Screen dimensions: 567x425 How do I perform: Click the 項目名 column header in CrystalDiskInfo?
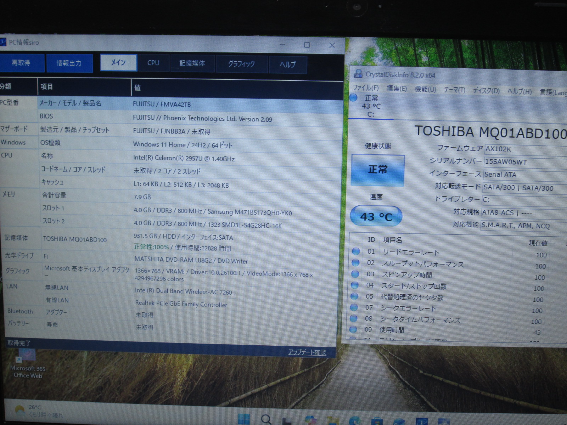click(x=392, y=240)
